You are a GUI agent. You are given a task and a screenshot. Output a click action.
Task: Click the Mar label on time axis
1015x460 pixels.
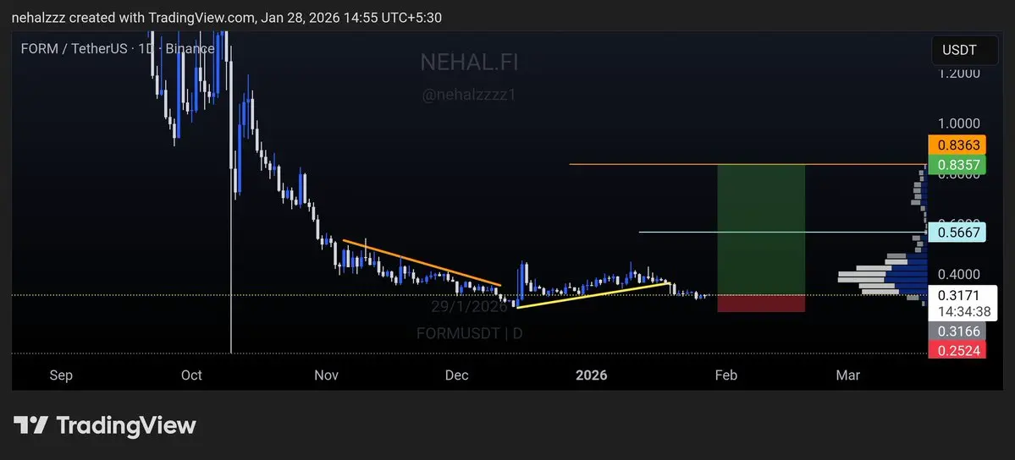848,375
